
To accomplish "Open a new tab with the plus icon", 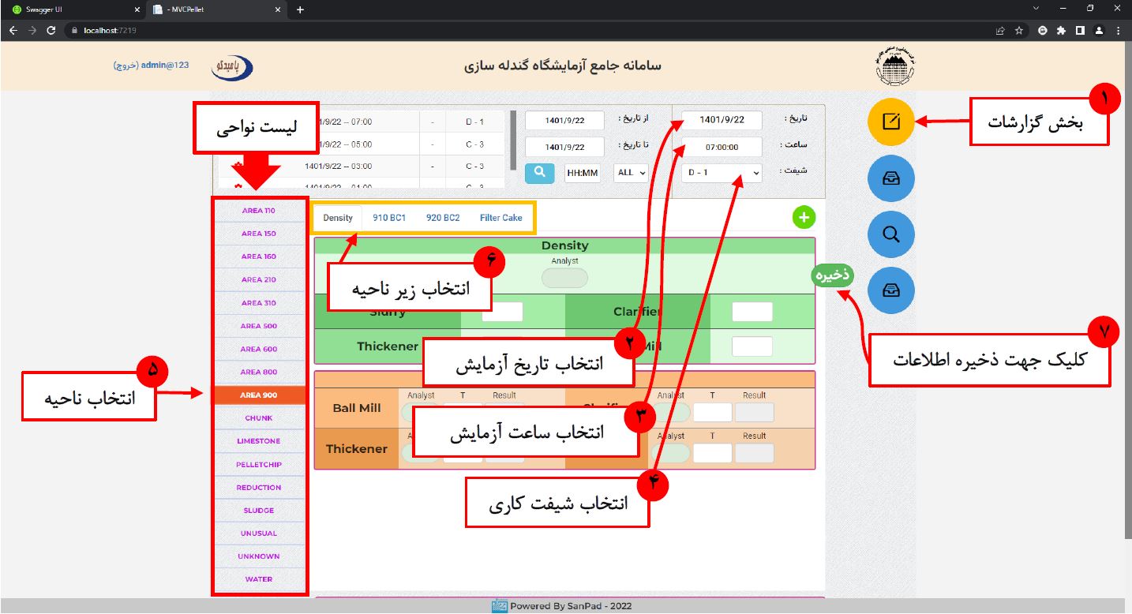I will (300, 9).
